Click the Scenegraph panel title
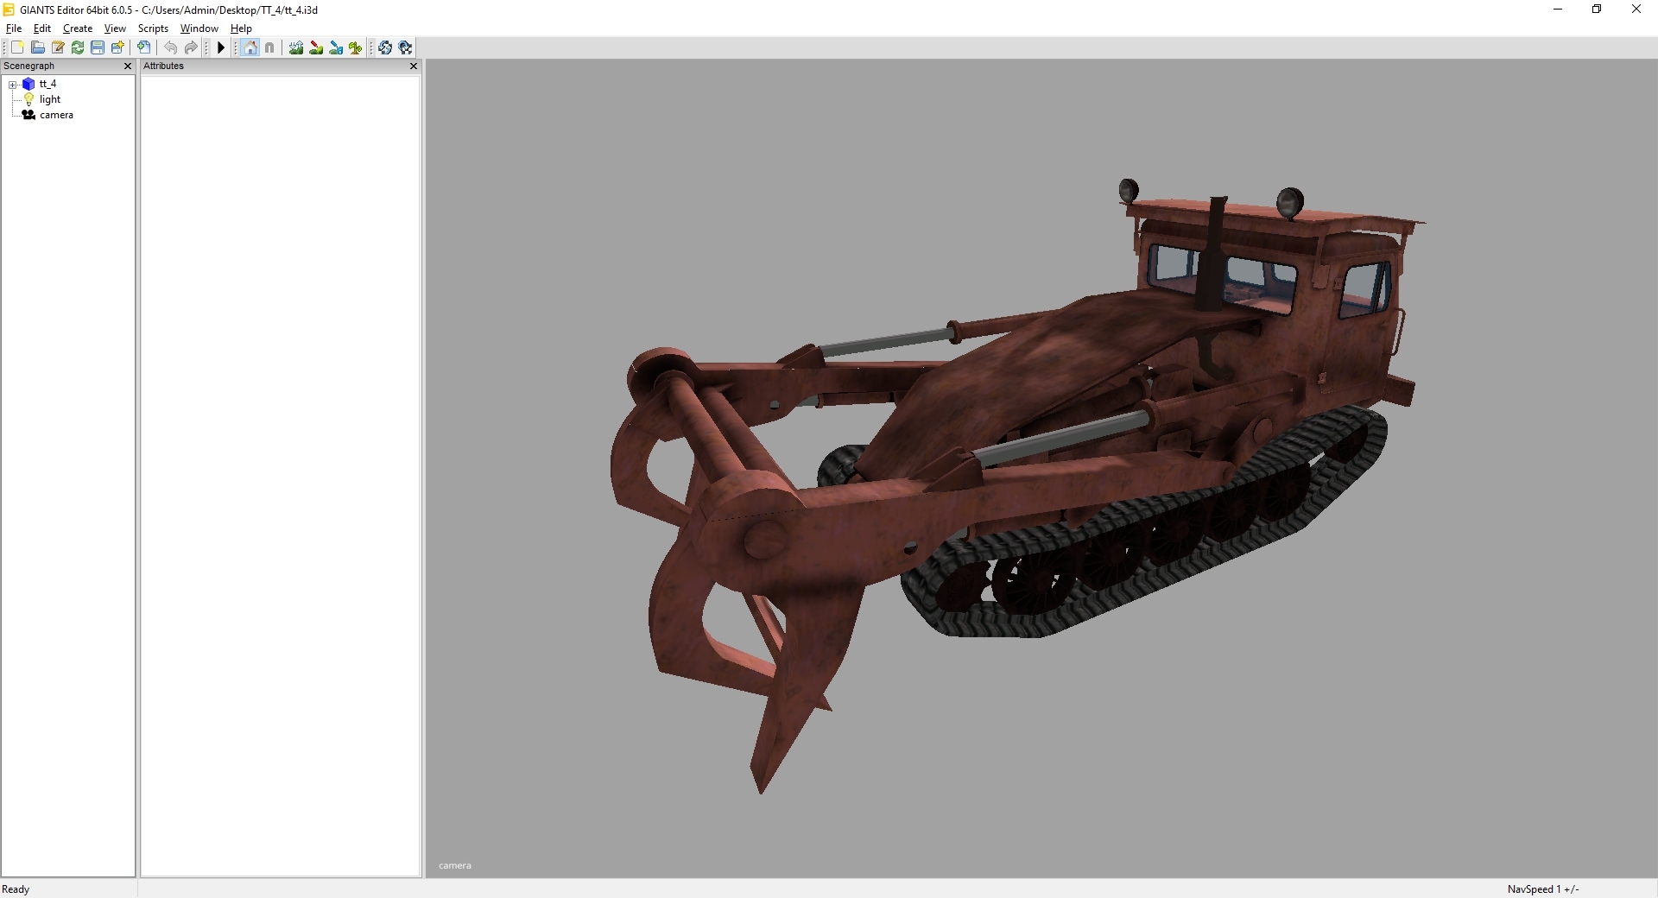The height and width of the screenshot is (898, 1658). [x=28, y=66]
